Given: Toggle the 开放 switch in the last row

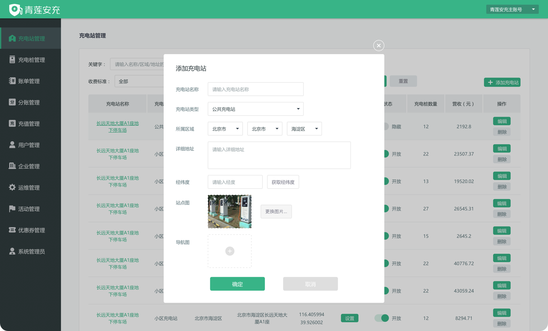Looking at the screenshot, I should [x=382, y=318].
